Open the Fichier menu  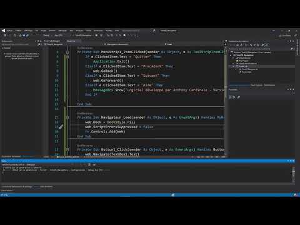(x=9, y=31)
